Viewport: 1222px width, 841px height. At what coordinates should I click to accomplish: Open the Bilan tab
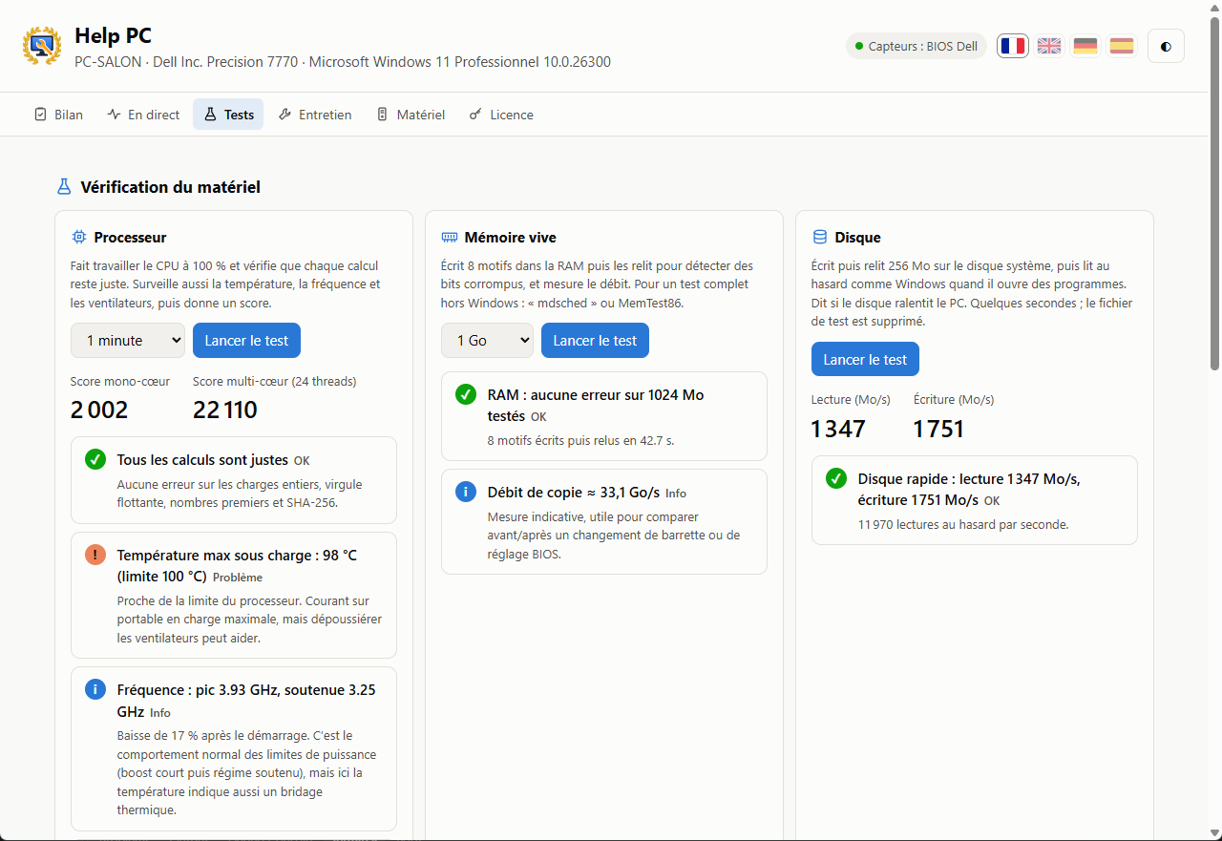tap(58, 115)
